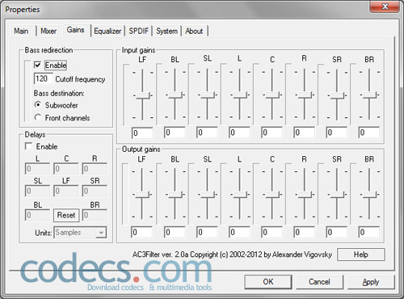Viewport: 404px width, 299px height.
Task: Click the Output gains R value field
Action: [304, 232]
